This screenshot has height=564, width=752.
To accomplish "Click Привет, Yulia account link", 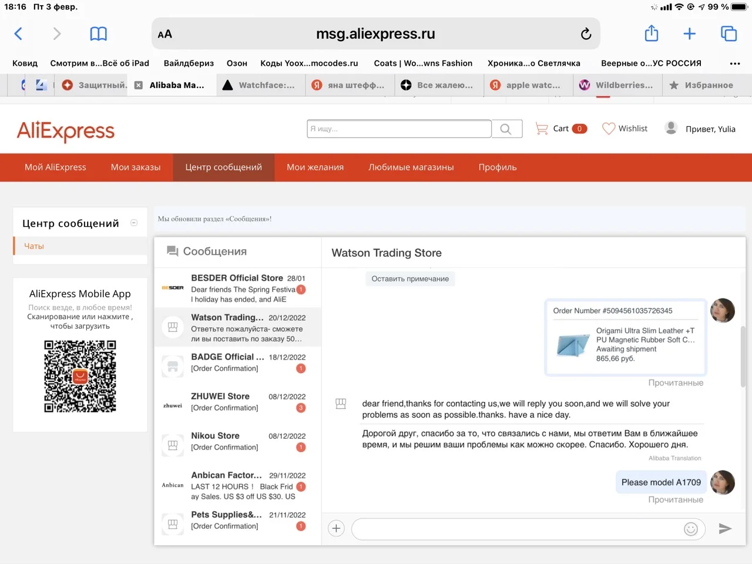I will 710,129.
